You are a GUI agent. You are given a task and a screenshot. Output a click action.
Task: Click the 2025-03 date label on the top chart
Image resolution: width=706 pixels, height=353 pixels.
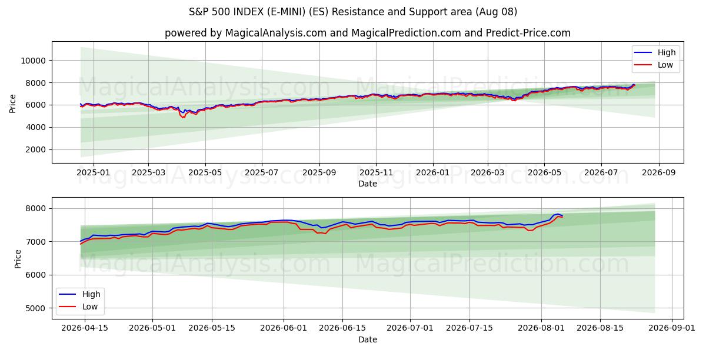(148, 172)
